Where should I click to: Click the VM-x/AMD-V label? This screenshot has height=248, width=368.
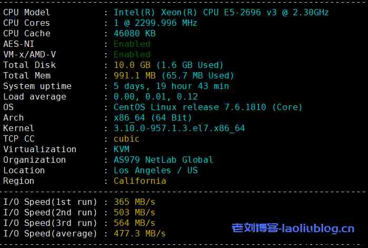(29, 54)
